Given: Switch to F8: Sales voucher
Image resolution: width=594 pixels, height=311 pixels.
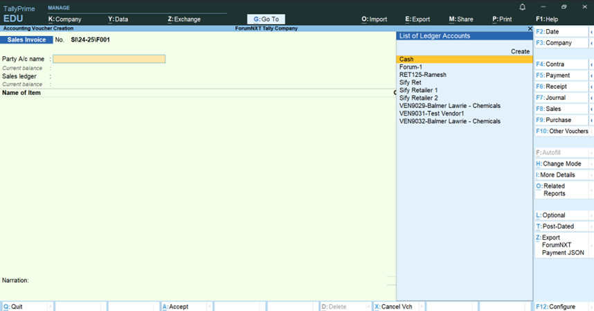Looking at the screenshot, I should pyautogui.click(x=561, y=109).
